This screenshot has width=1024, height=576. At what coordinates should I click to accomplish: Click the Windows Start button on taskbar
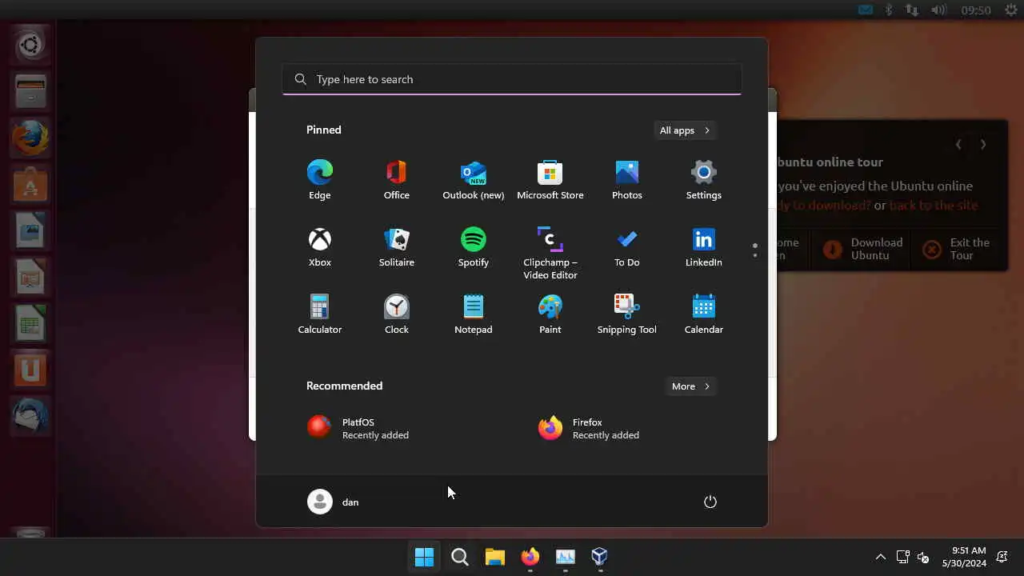click(424, 557)
